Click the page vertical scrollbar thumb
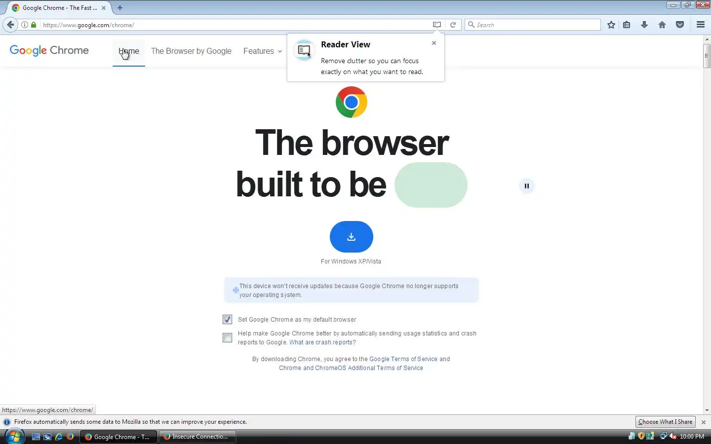Viewport: 711px width, 444px height. click(x=707, y=56)
